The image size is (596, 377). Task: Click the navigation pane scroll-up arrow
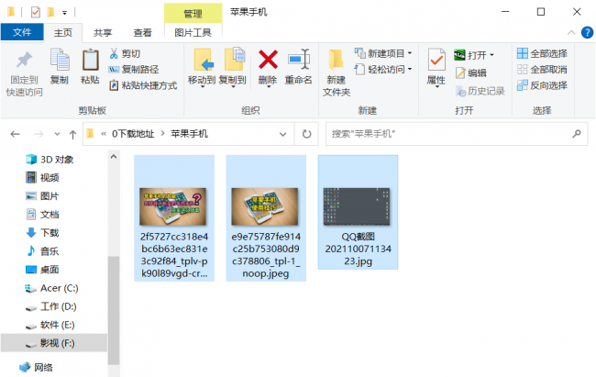(114, 156)
